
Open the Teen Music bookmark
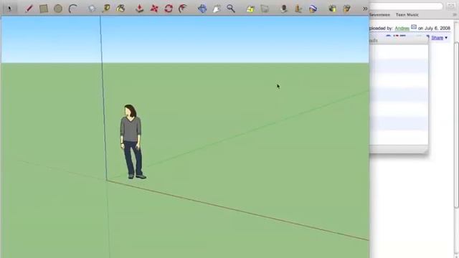407,14
